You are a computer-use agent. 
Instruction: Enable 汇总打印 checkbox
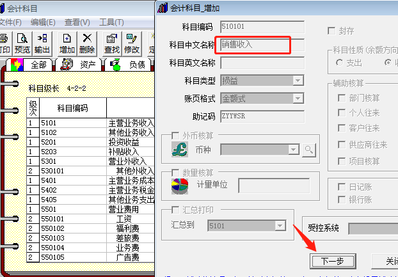(x=175, y=210)
